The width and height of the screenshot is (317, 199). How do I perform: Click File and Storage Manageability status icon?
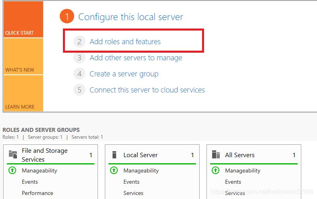point(13,170)
